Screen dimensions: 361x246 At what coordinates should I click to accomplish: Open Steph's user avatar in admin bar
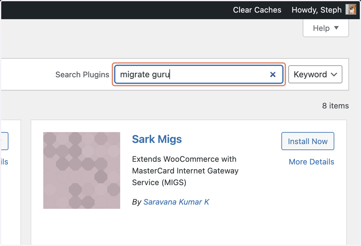pos(350,10)
